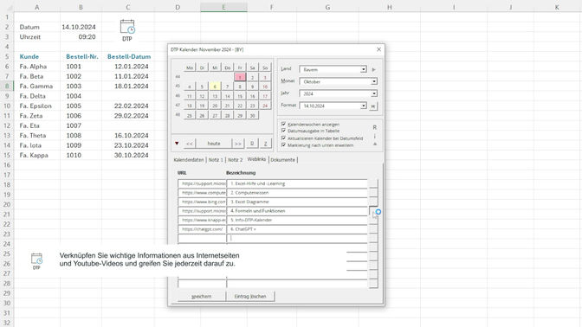Viewport: 582px width, 327px height.
Task: Switch to the Notiz 1 tab
Action: point(216,160)
